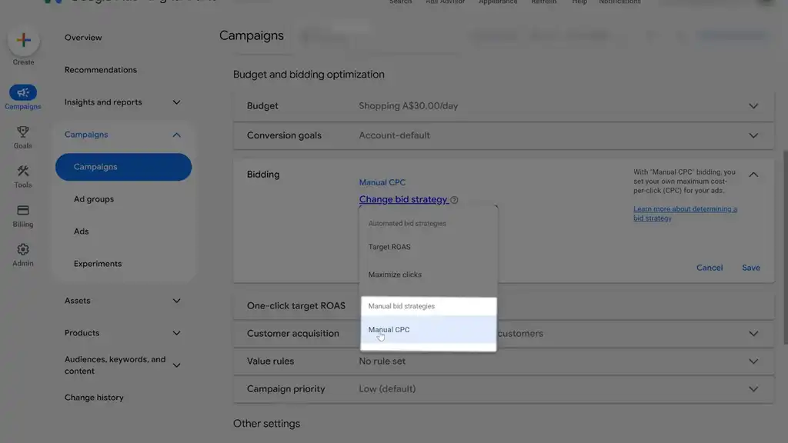Click the One-click target ROAS row
Image resolution: width=788 pixels, height=443 pixels.
pyautogui.click(x=503, y=306)
